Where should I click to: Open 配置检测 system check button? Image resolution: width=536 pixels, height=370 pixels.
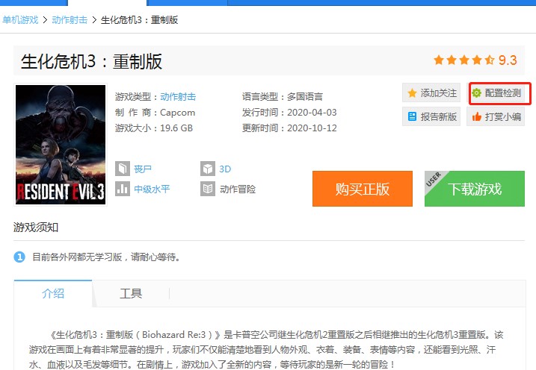point(496,92)
